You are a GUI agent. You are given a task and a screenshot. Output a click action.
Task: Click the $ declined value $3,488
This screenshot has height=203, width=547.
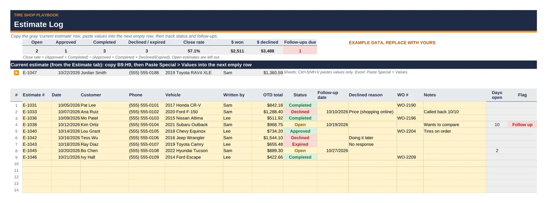click(268, 51)
